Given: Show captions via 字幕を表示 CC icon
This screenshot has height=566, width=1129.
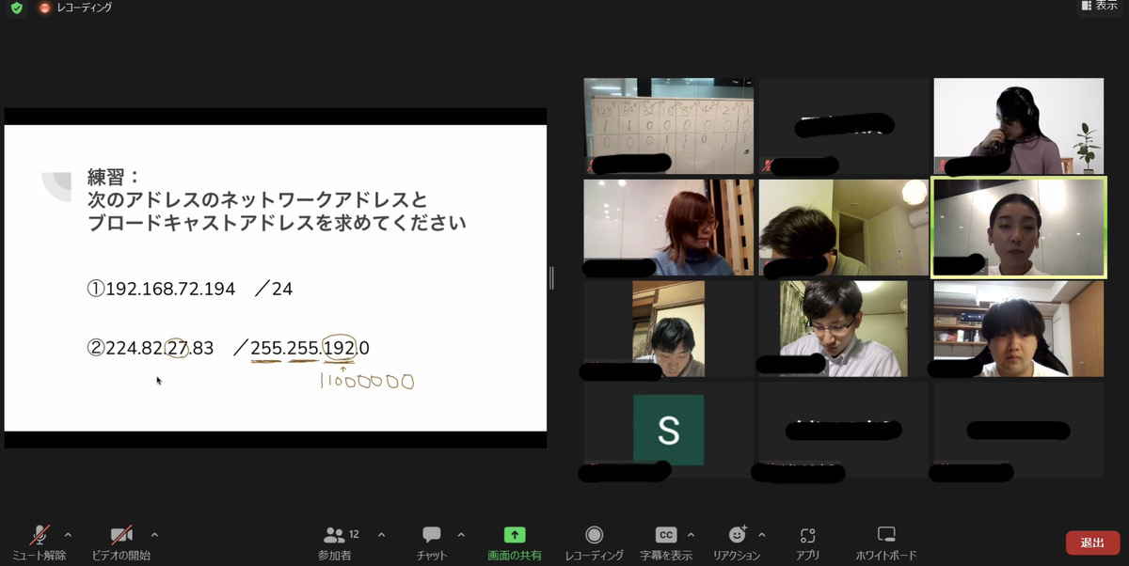Looking at the screenshot, I should point(666,535).
